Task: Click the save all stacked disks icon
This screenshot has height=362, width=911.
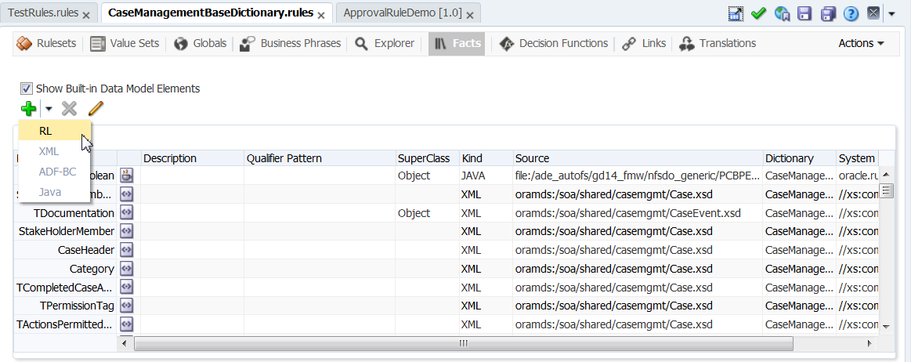Action: click(x=828, y=13)
